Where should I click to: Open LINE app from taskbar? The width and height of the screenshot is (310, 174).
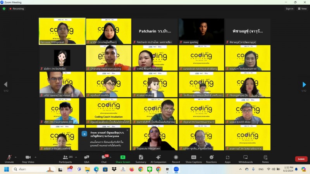pos(150,169)
